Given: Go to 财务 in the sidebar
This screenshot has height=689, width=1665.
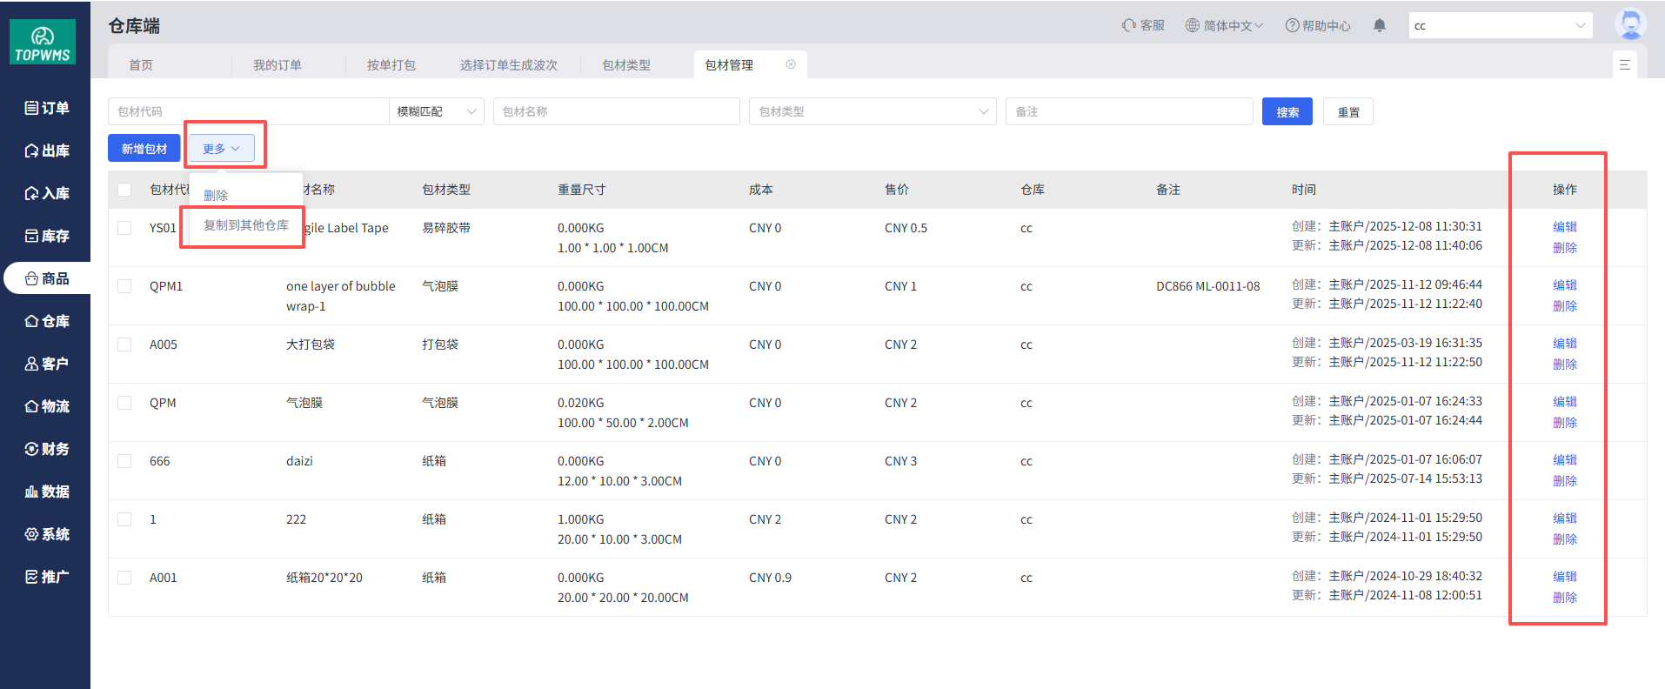Looking at the screenshot, I should coord(47,449).
